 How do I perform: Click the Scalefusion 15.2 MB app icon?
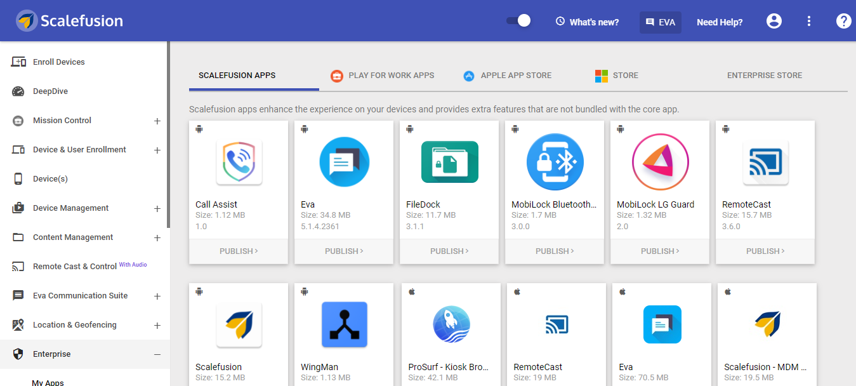click(239, 324)
